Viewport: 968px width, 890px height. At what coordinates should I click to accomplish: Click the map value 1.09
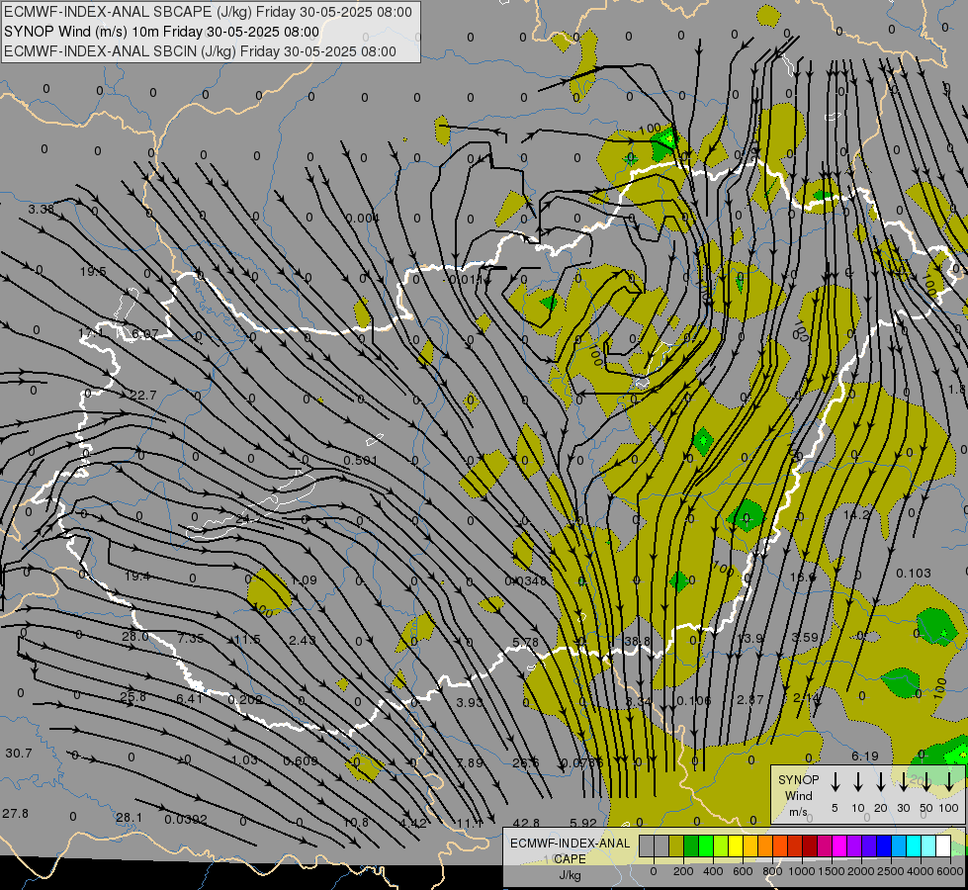click(x=304, y=579)
